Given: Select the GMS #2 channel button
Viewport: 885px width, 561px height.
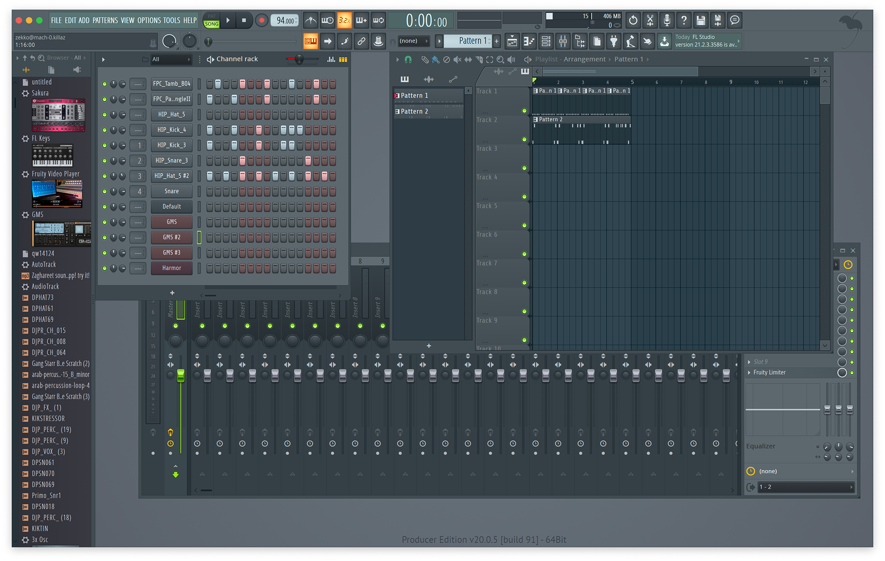Looking at the screenshot, I should [171, 237].
